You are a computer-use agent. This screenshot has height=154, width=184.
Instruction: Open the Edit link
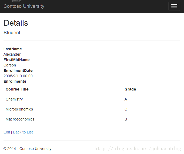[x=7, y=132]
